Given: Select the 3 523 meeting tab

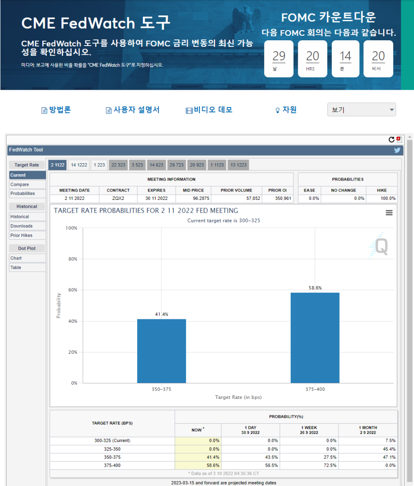Looking at the screenshot, I should [138, 165].
